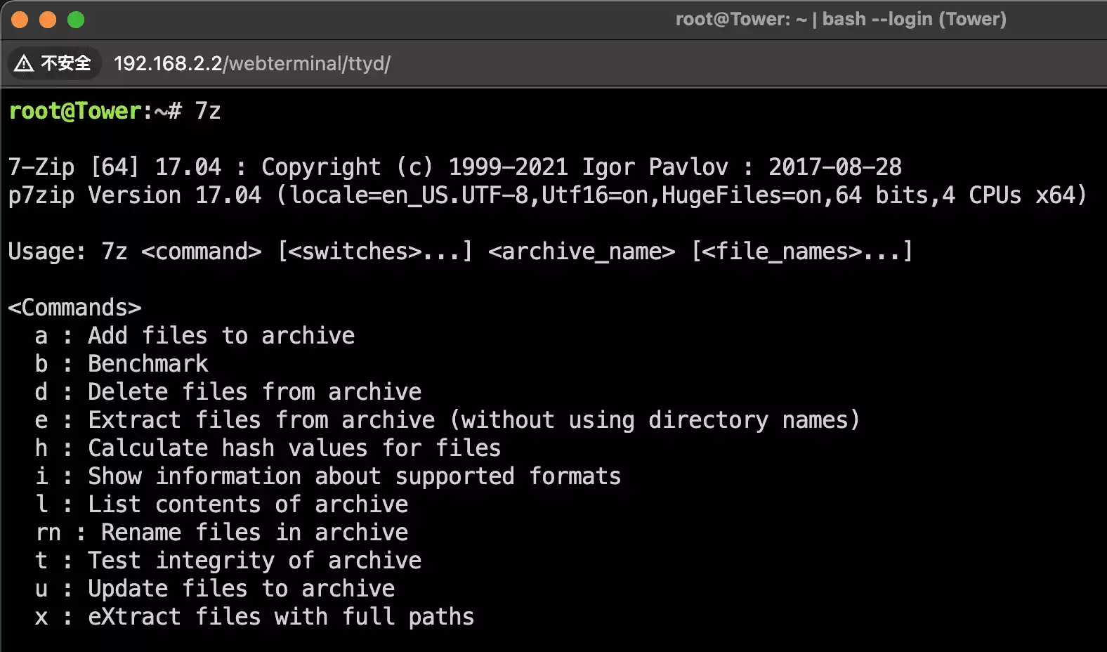Viewport: 1107px width, 652px height.
Task: Click the Usage syntax line
Action: 459,252
